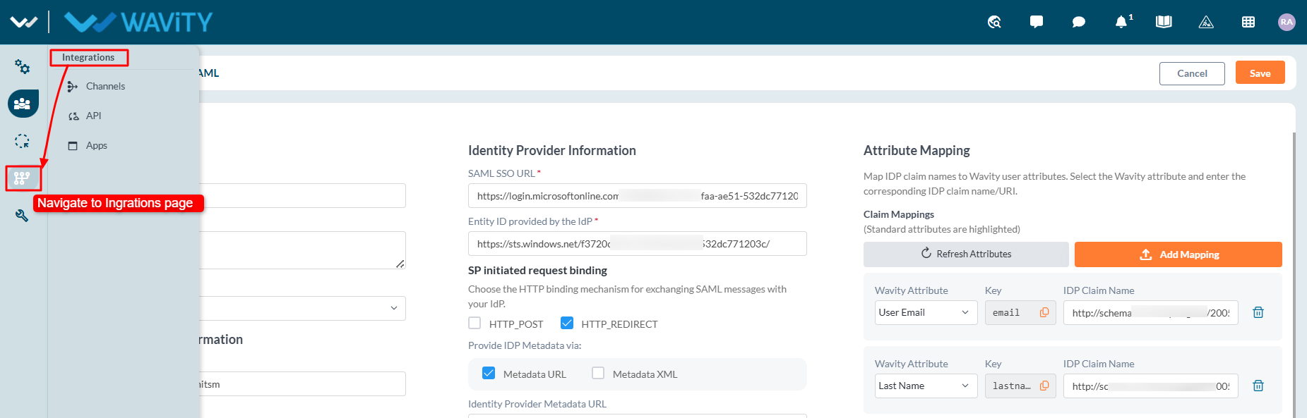
Task: Open API in the Integrations menu
Action: coord(93,116)
